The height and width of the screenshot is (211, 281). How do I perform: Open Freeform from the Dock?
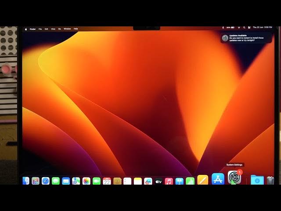click(148, 181)
